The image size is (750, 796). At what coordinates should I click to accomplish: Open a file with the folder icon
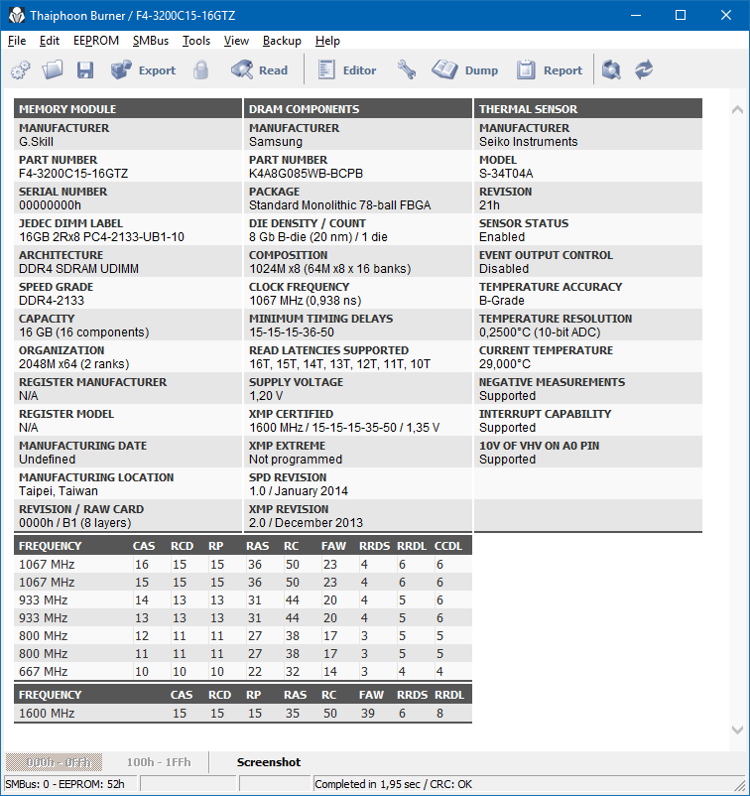click(53, 70)
